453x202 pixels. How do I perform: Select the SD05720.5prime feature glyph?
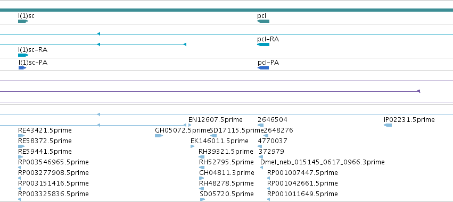(202, 199)
